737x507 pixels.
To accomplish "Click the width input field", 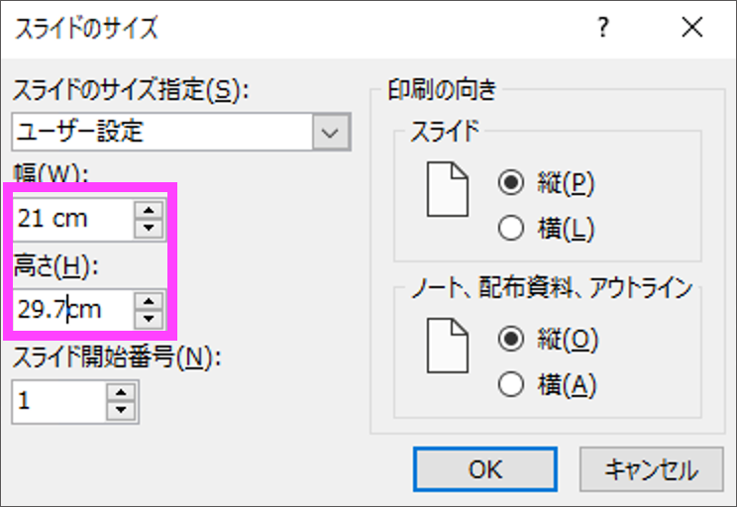I will [71, 219].
